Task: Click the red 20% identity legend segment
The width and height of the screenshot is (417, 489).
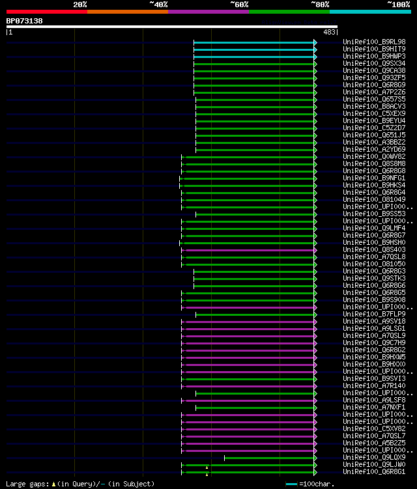Action: pos(47,12)
